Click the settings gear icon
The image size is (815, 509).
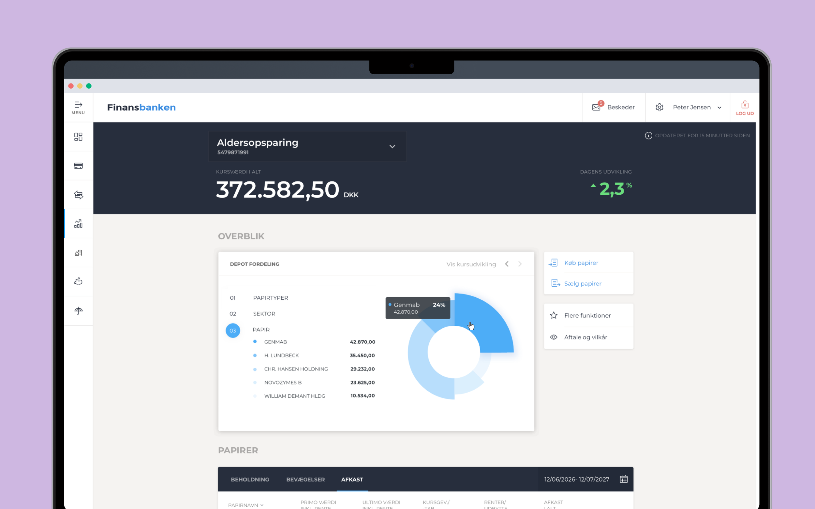[659, 107]
